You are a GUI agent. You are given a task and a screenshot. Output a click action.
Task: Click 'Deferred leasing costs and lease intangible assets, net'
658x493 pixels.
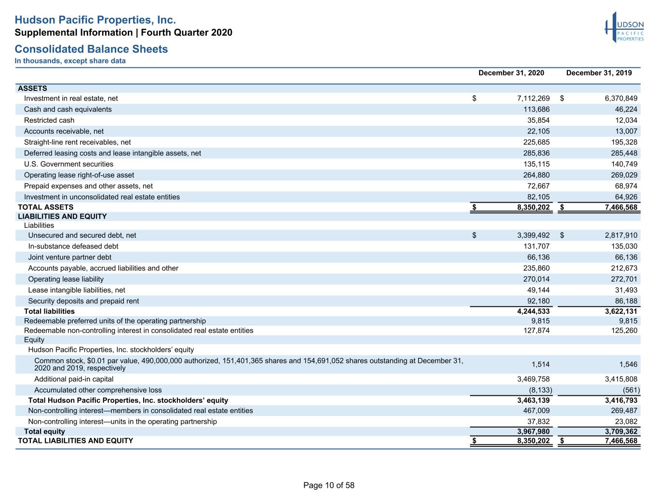pos(112,153)
